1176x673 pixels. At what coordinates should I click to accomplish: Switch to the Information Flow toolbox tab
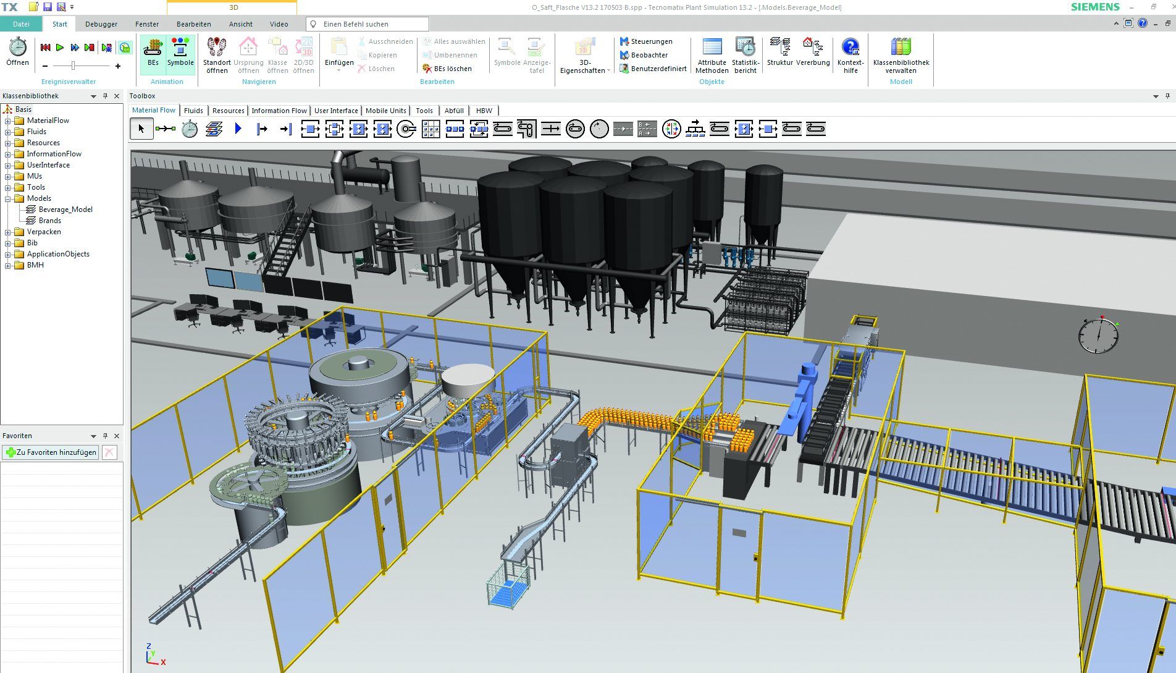click(x=279, y=111)
